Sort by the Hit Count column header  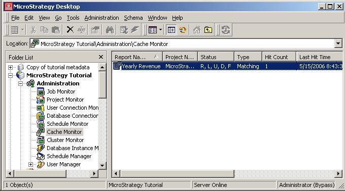279,57
